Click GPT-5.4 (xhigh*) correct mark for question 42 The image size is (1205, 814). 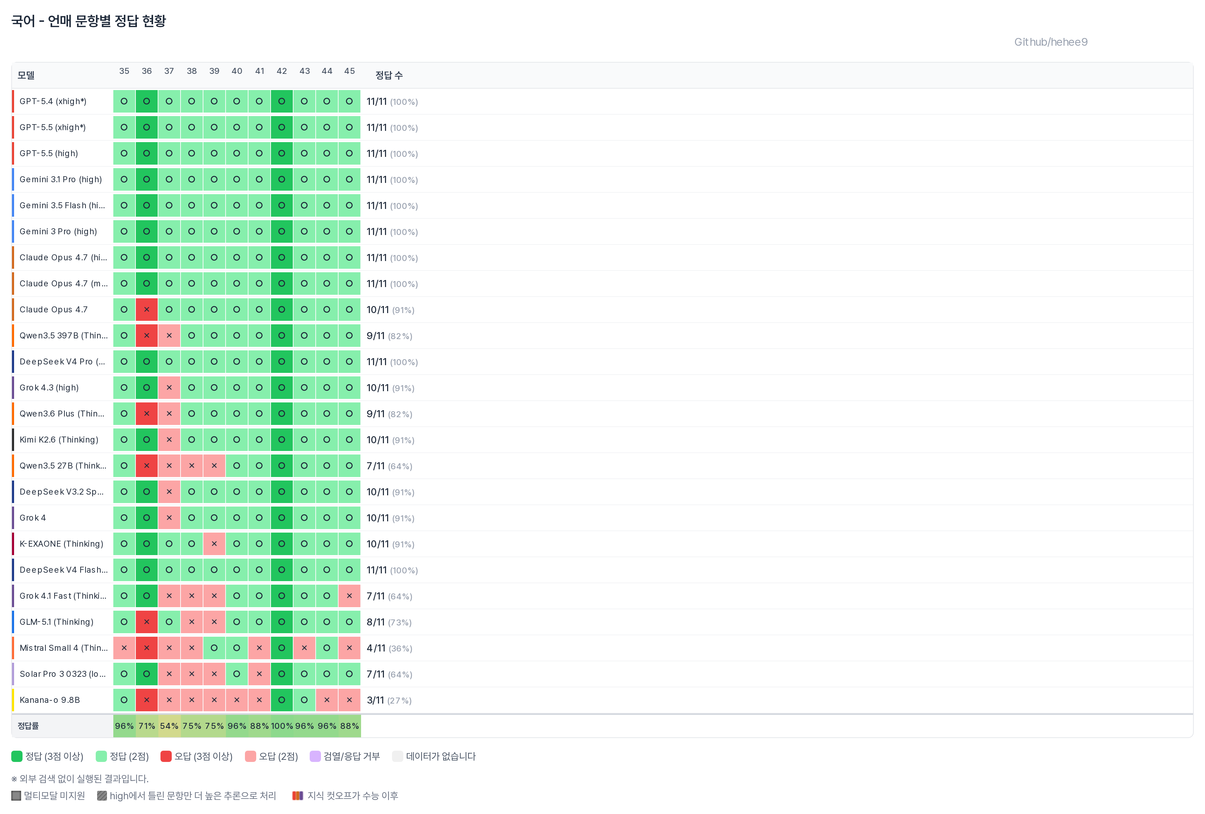282,101
